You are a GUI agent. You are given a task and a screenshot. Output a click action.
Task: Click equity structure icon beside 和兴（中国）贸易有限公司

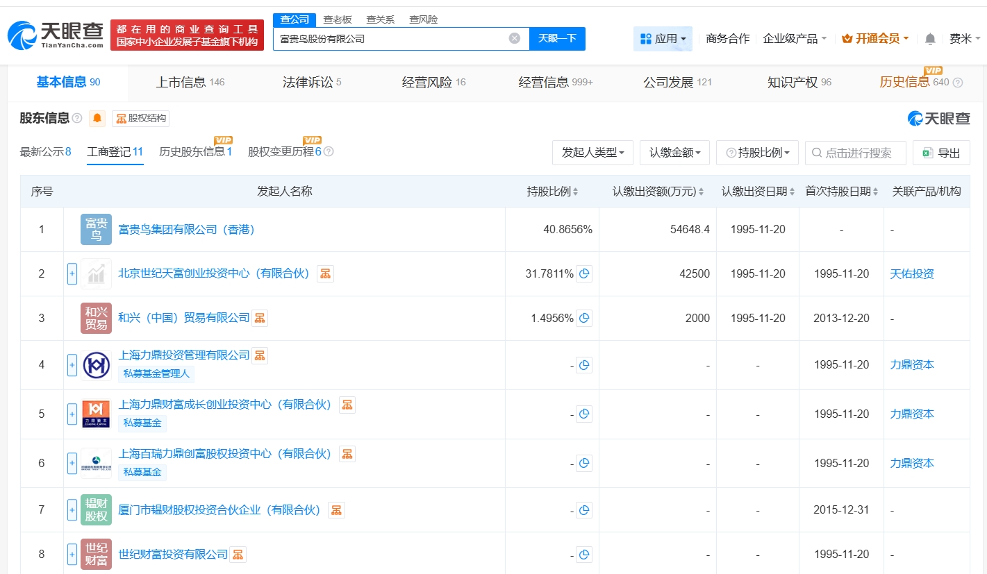(260, 319)
